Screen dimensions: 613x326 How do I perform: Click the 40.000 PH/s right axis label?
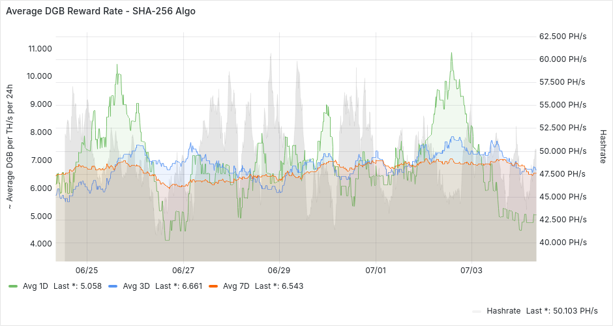tap(563, 243)
